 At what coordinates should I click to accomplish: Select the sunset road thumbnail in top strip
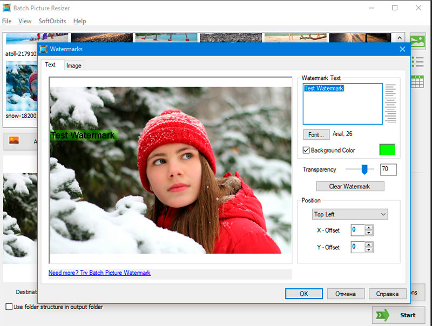click(360, 37)
